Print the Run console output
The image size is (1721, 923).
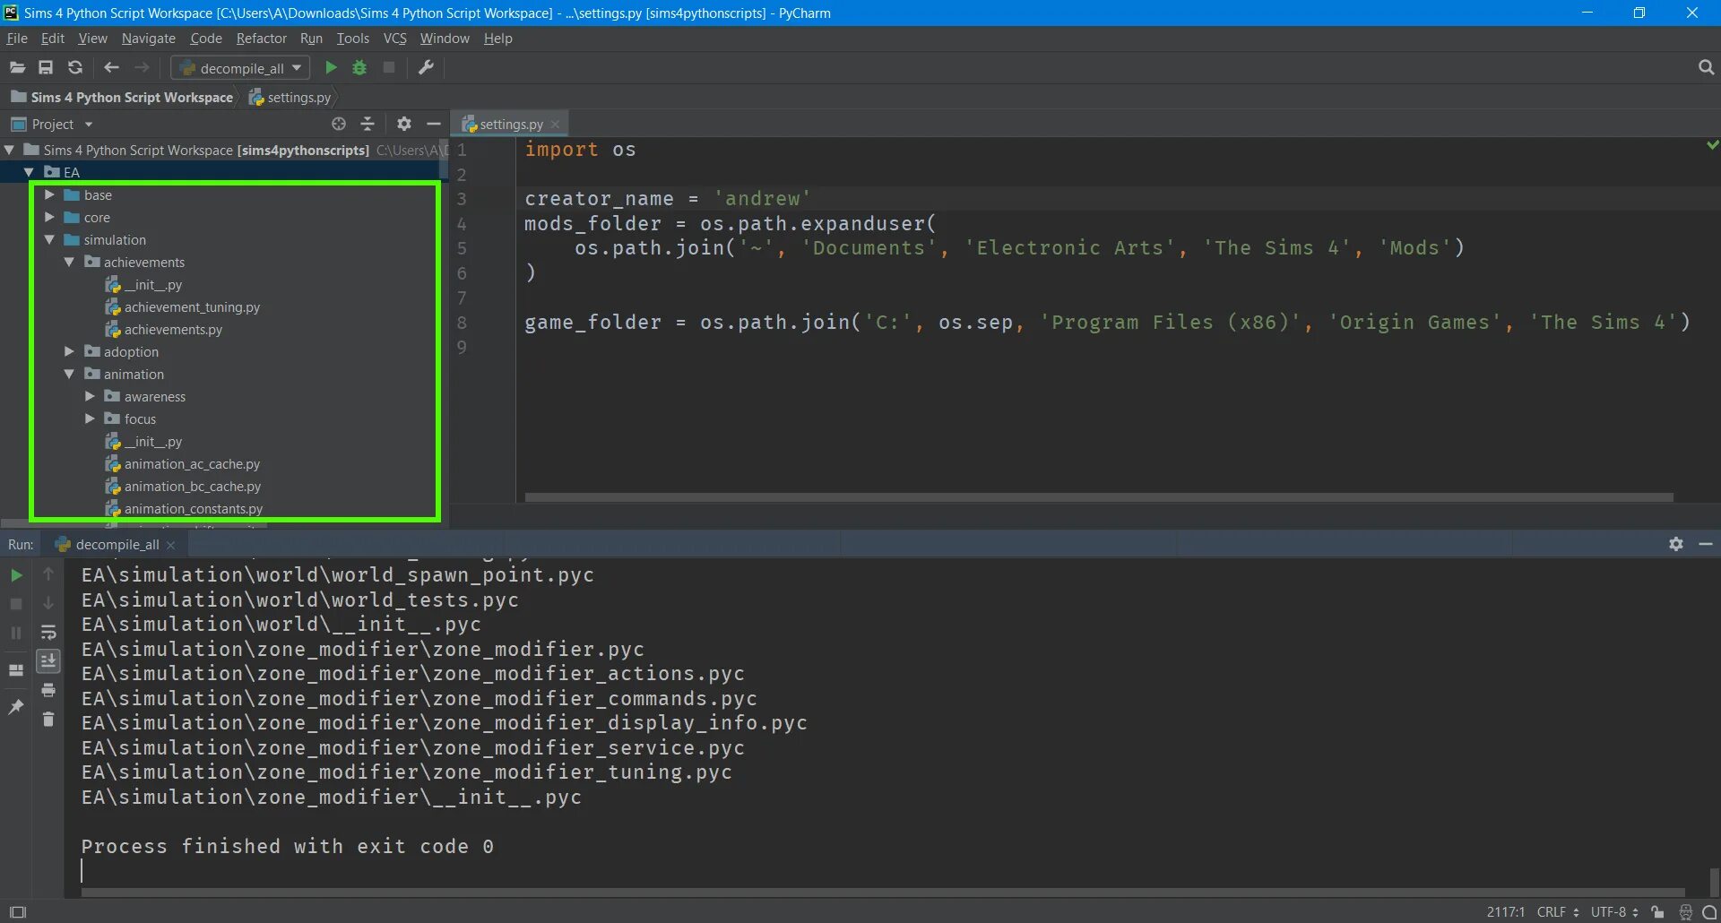click(48, 690)
